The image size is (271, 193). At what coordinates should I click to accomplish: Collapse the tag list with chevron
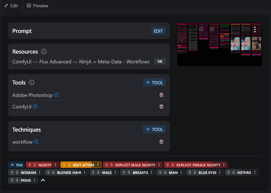(x=43, y=180)
